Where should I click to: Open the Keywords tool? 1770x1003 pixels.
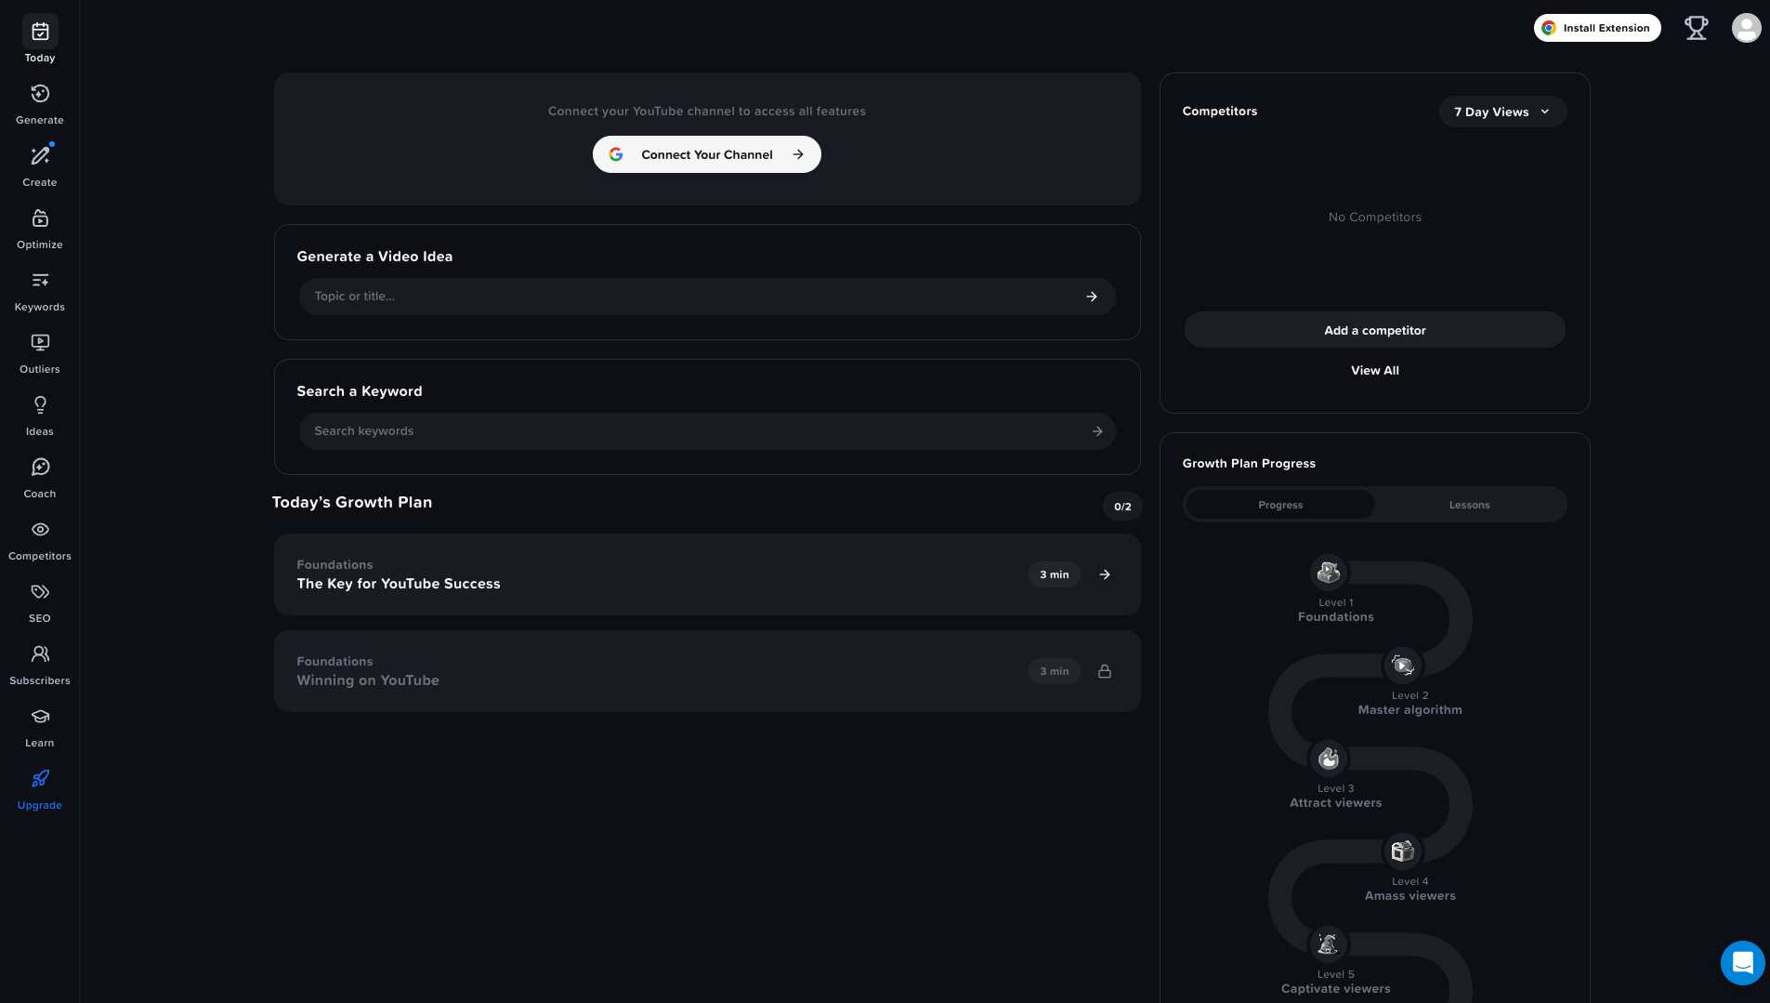[x=39, y=280]
